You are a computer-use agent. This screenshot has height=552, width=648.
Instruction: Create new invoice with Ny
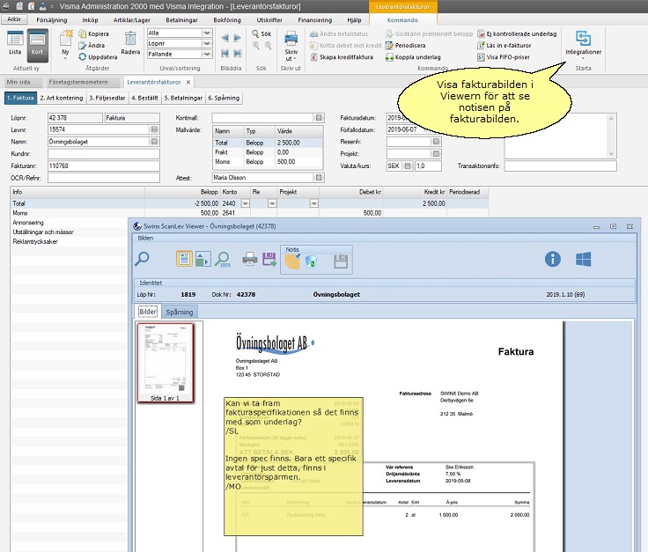point(66,44)
